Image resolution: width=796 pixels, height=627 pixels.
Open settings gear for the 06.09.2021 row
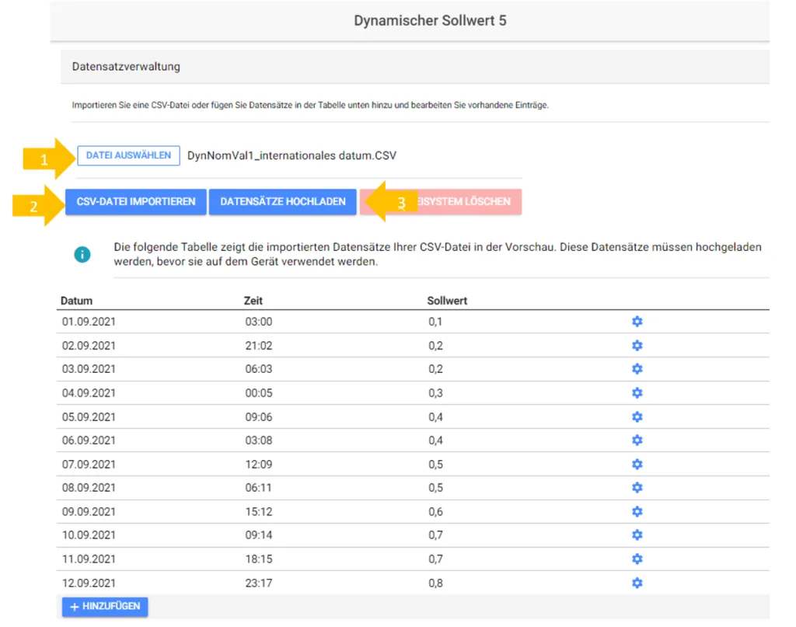[x=637, y=440]
